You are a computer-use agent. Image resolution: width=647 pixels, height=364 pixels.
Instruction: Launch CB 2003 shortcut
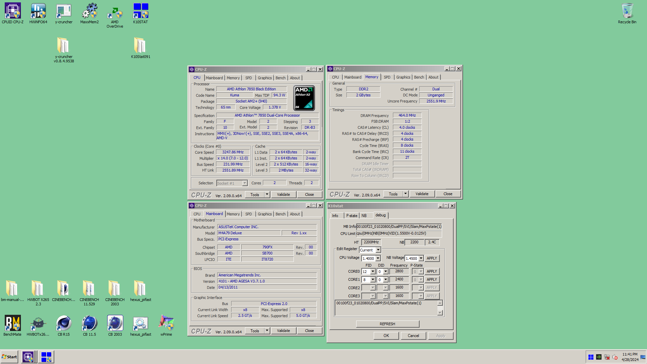(x=115, y=325)
